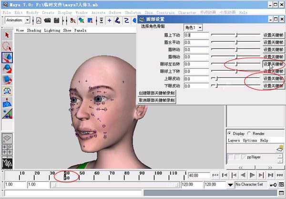Click the 眉水平动 slider handle

click(x=236, y=42)
